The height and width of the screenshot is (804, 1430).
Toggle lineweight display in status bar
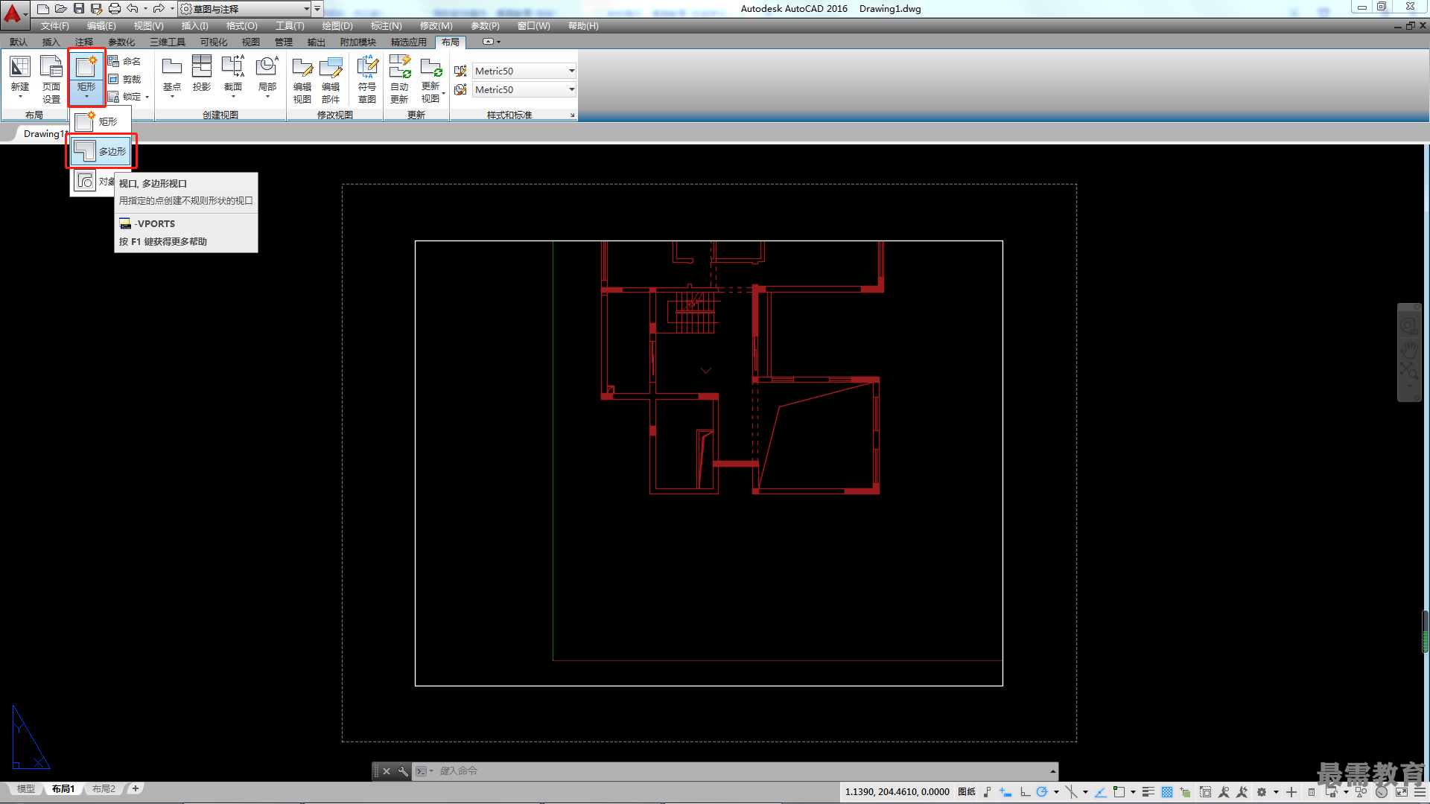(1148, 792)
